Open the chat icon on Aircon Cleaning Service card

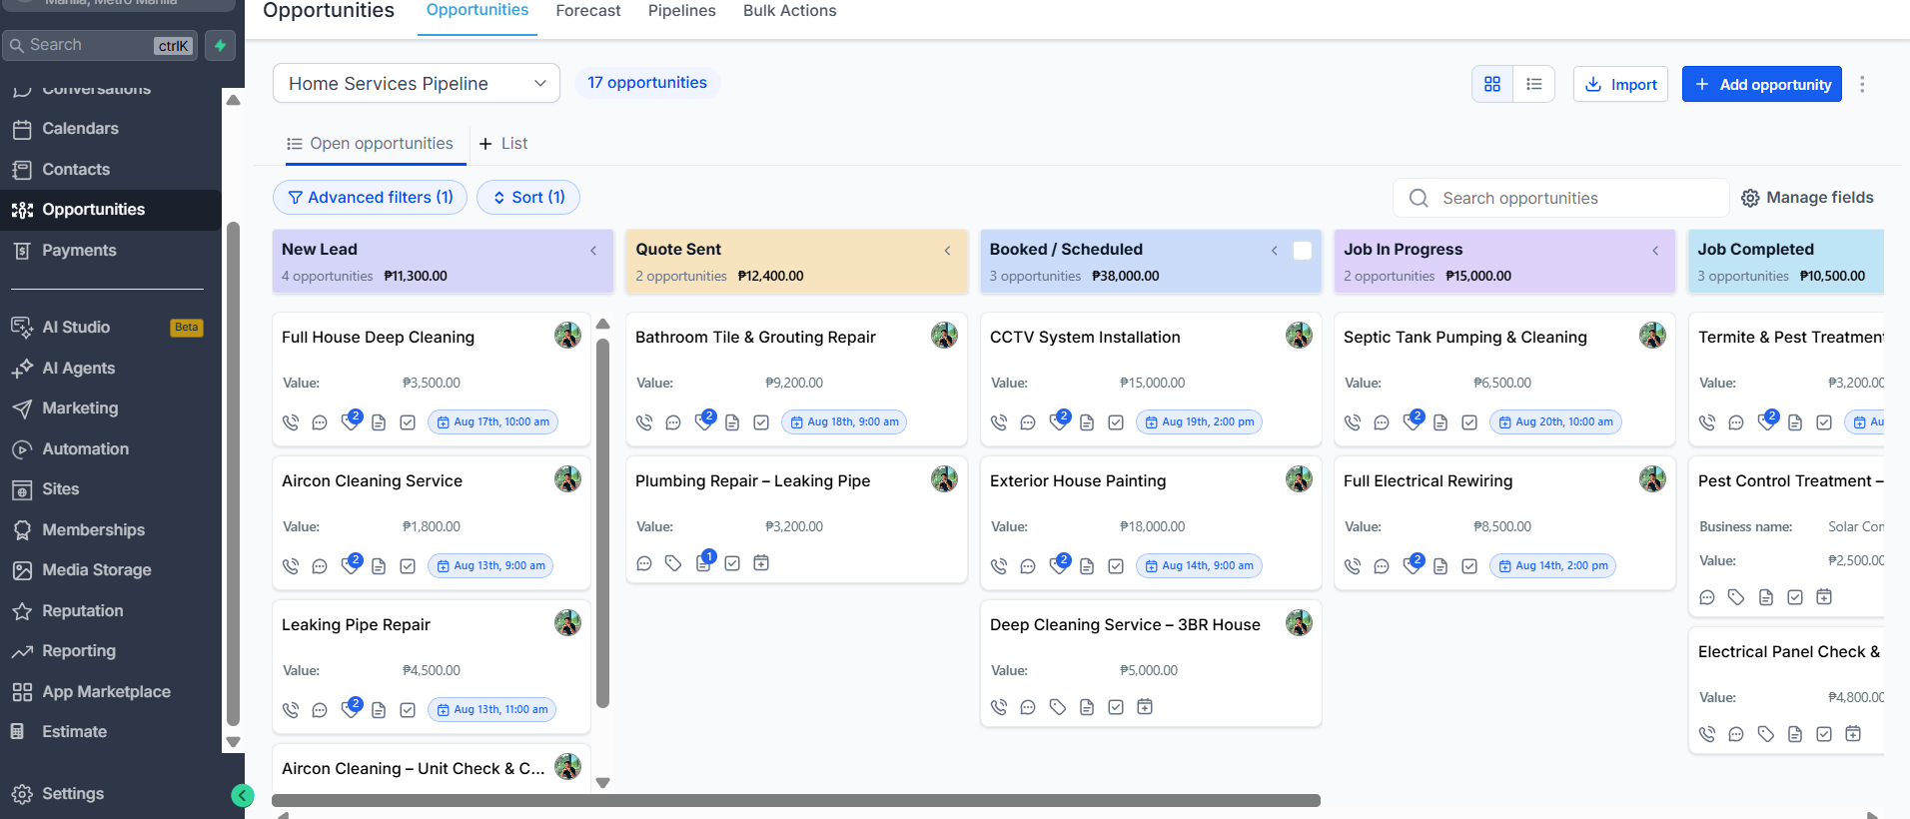pos(320,566)
